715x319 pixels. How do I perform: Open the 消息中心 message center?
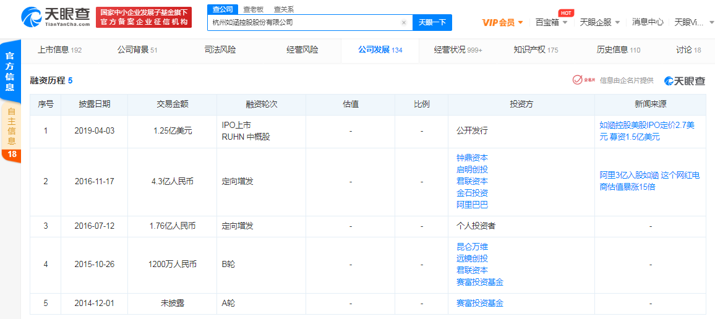coord(648,22)
